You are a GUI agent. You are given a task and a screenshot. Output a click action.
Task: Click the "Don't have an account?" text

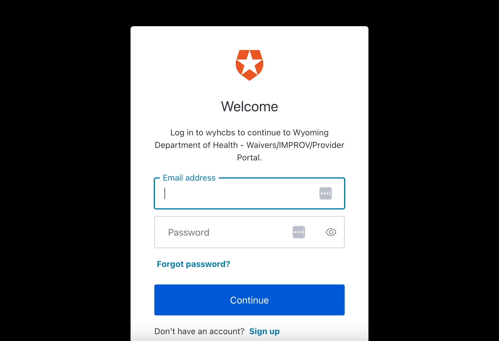[x=199, y=331]
